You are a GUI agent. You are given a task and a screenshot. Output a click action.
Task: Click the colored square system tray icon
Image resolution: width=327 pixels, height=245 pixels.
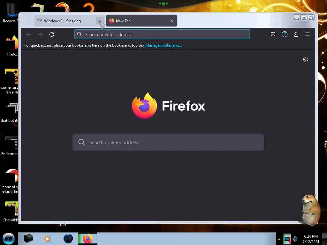pyautogui.click(x=287, y=239)
